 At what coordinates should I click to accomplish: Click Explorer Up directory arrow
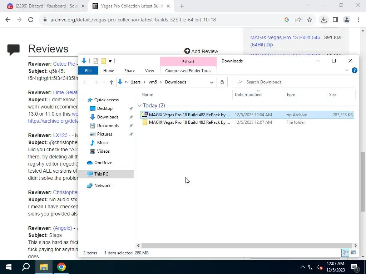pyautogui.click(x=112, y=82)
